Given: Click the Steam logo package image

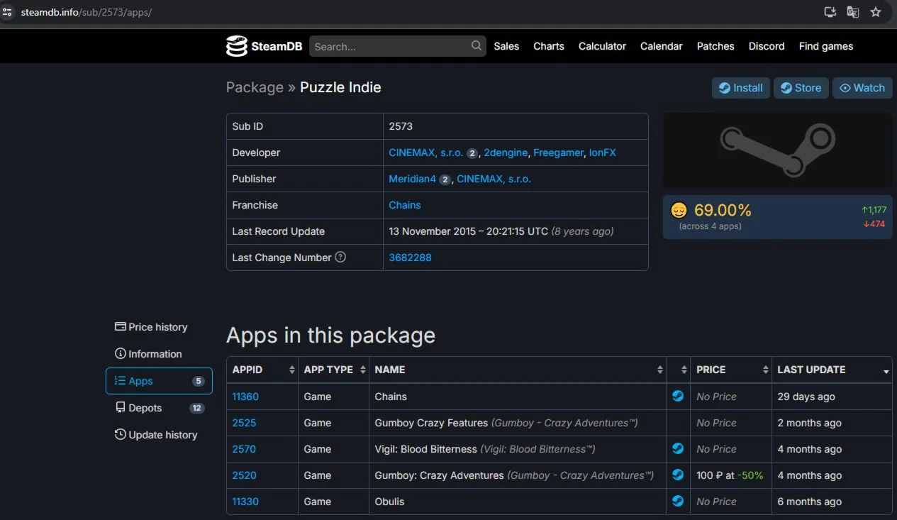Looking at the screenshot, I should (778, 150).
